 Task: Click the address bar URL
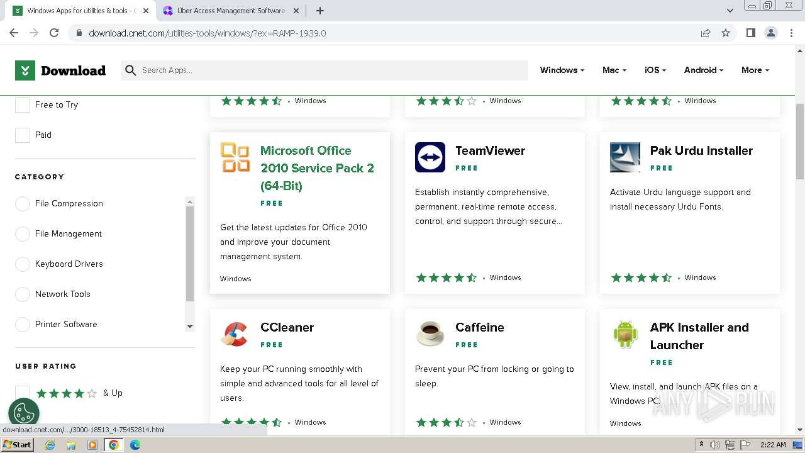point(208,33)
